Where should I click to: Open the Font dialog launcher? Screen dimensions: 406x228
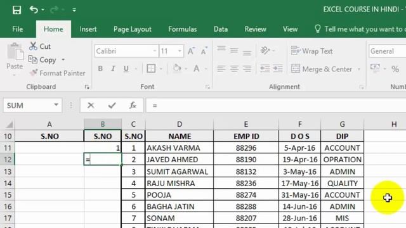[x=207, y=87]
